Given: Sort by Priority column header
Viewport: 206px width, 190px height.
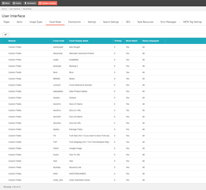Looking at the screenshot, I should pos(118,41).
